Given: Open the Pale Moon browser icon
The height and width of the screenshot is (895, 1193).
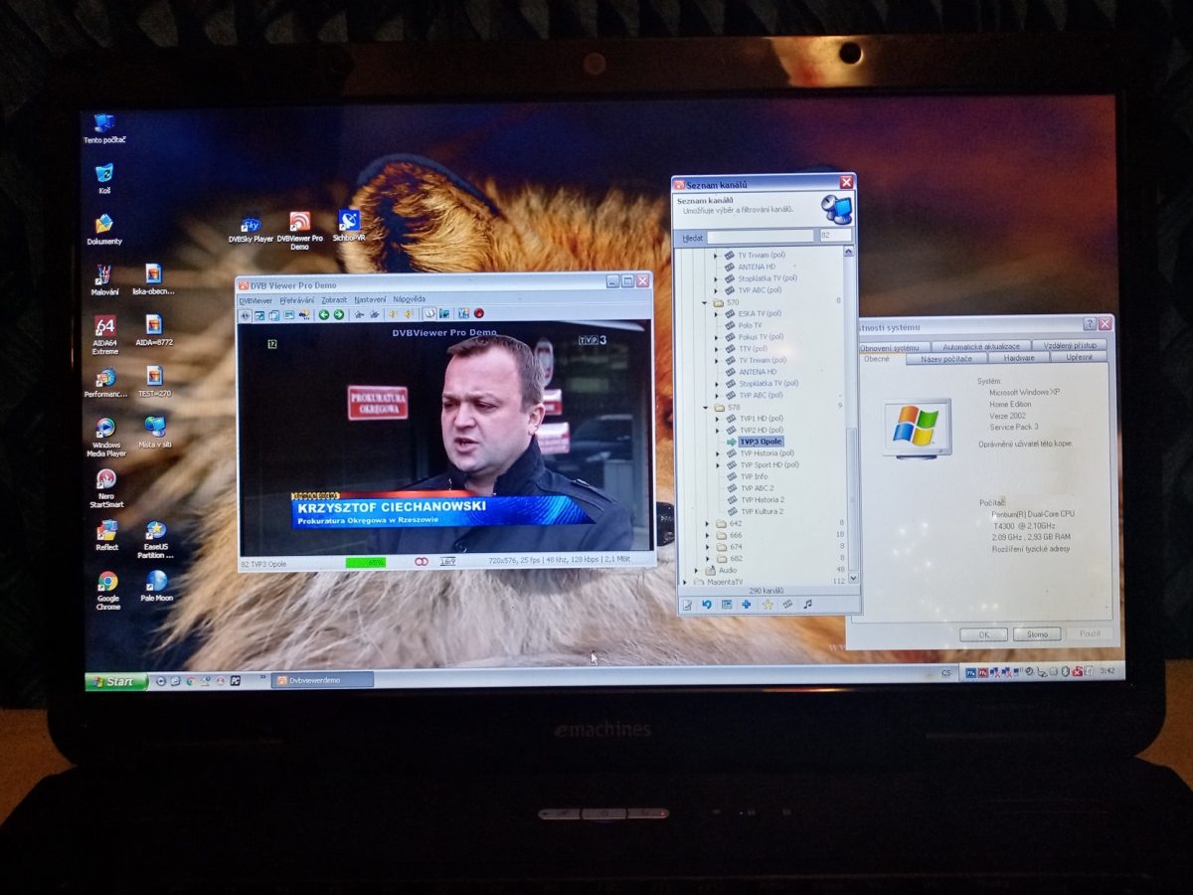Looking at the screenshot, I should click(x=156, y=587).
